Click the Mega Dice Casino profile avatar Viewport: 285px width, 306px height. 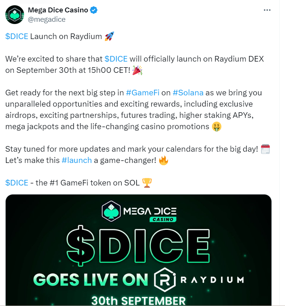click(14, 14)
